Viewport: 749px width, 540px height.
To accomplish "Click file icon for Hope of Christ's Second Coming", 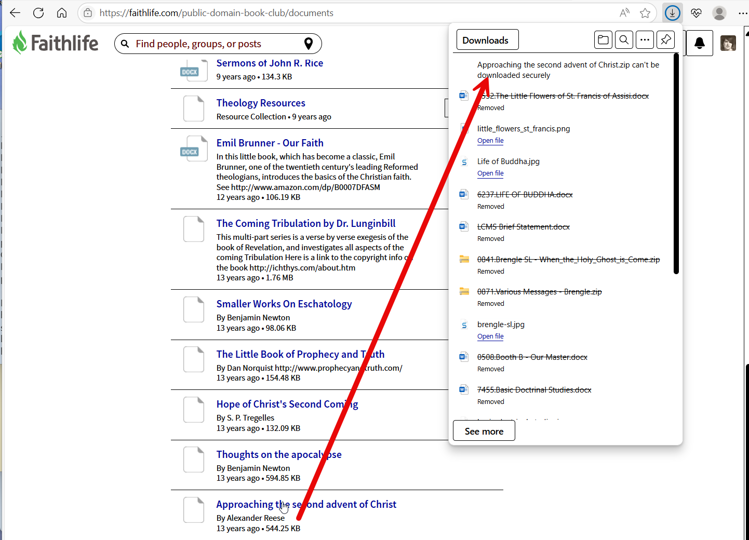I will point(194,410).
